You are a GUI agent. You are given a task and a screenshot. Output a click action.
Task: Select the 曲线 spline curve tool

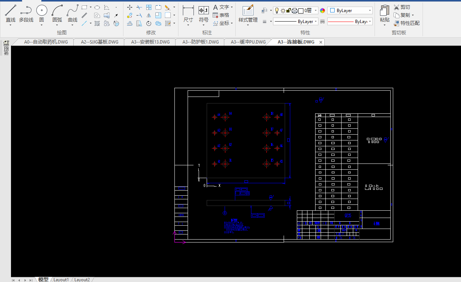click(x=73, y=14)
